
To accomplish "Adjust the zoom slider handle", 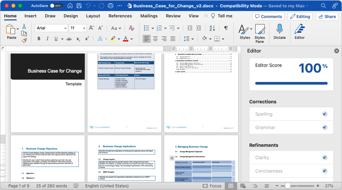I will point(287,186).
